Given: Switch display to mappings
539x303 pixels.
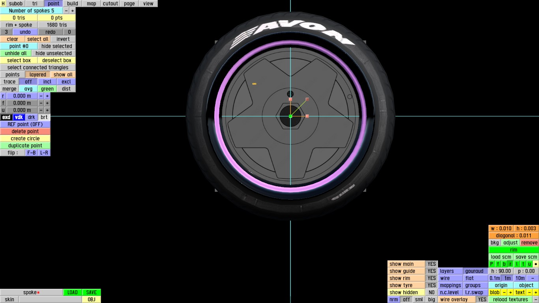Looking at the screenshot, I should pos(451,285).
